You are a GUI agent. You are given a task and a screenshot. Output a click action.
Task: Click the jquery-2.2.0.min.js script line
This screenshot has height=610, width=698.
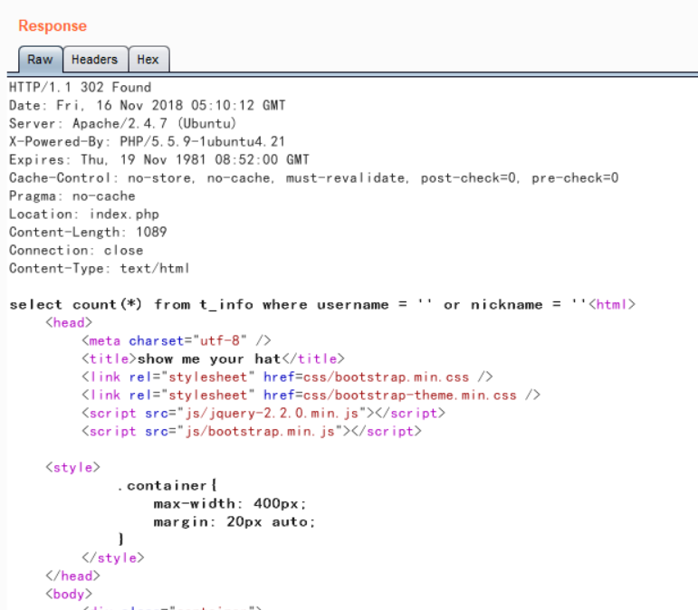click(x=263, y=414)
